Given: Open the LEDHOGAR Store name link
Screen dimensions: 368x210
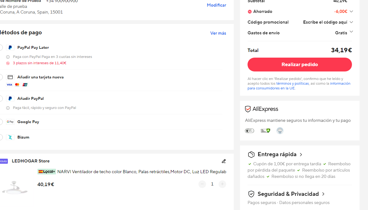Looking at the screenshot, I should pyautogui.click(x=31, y=161).
